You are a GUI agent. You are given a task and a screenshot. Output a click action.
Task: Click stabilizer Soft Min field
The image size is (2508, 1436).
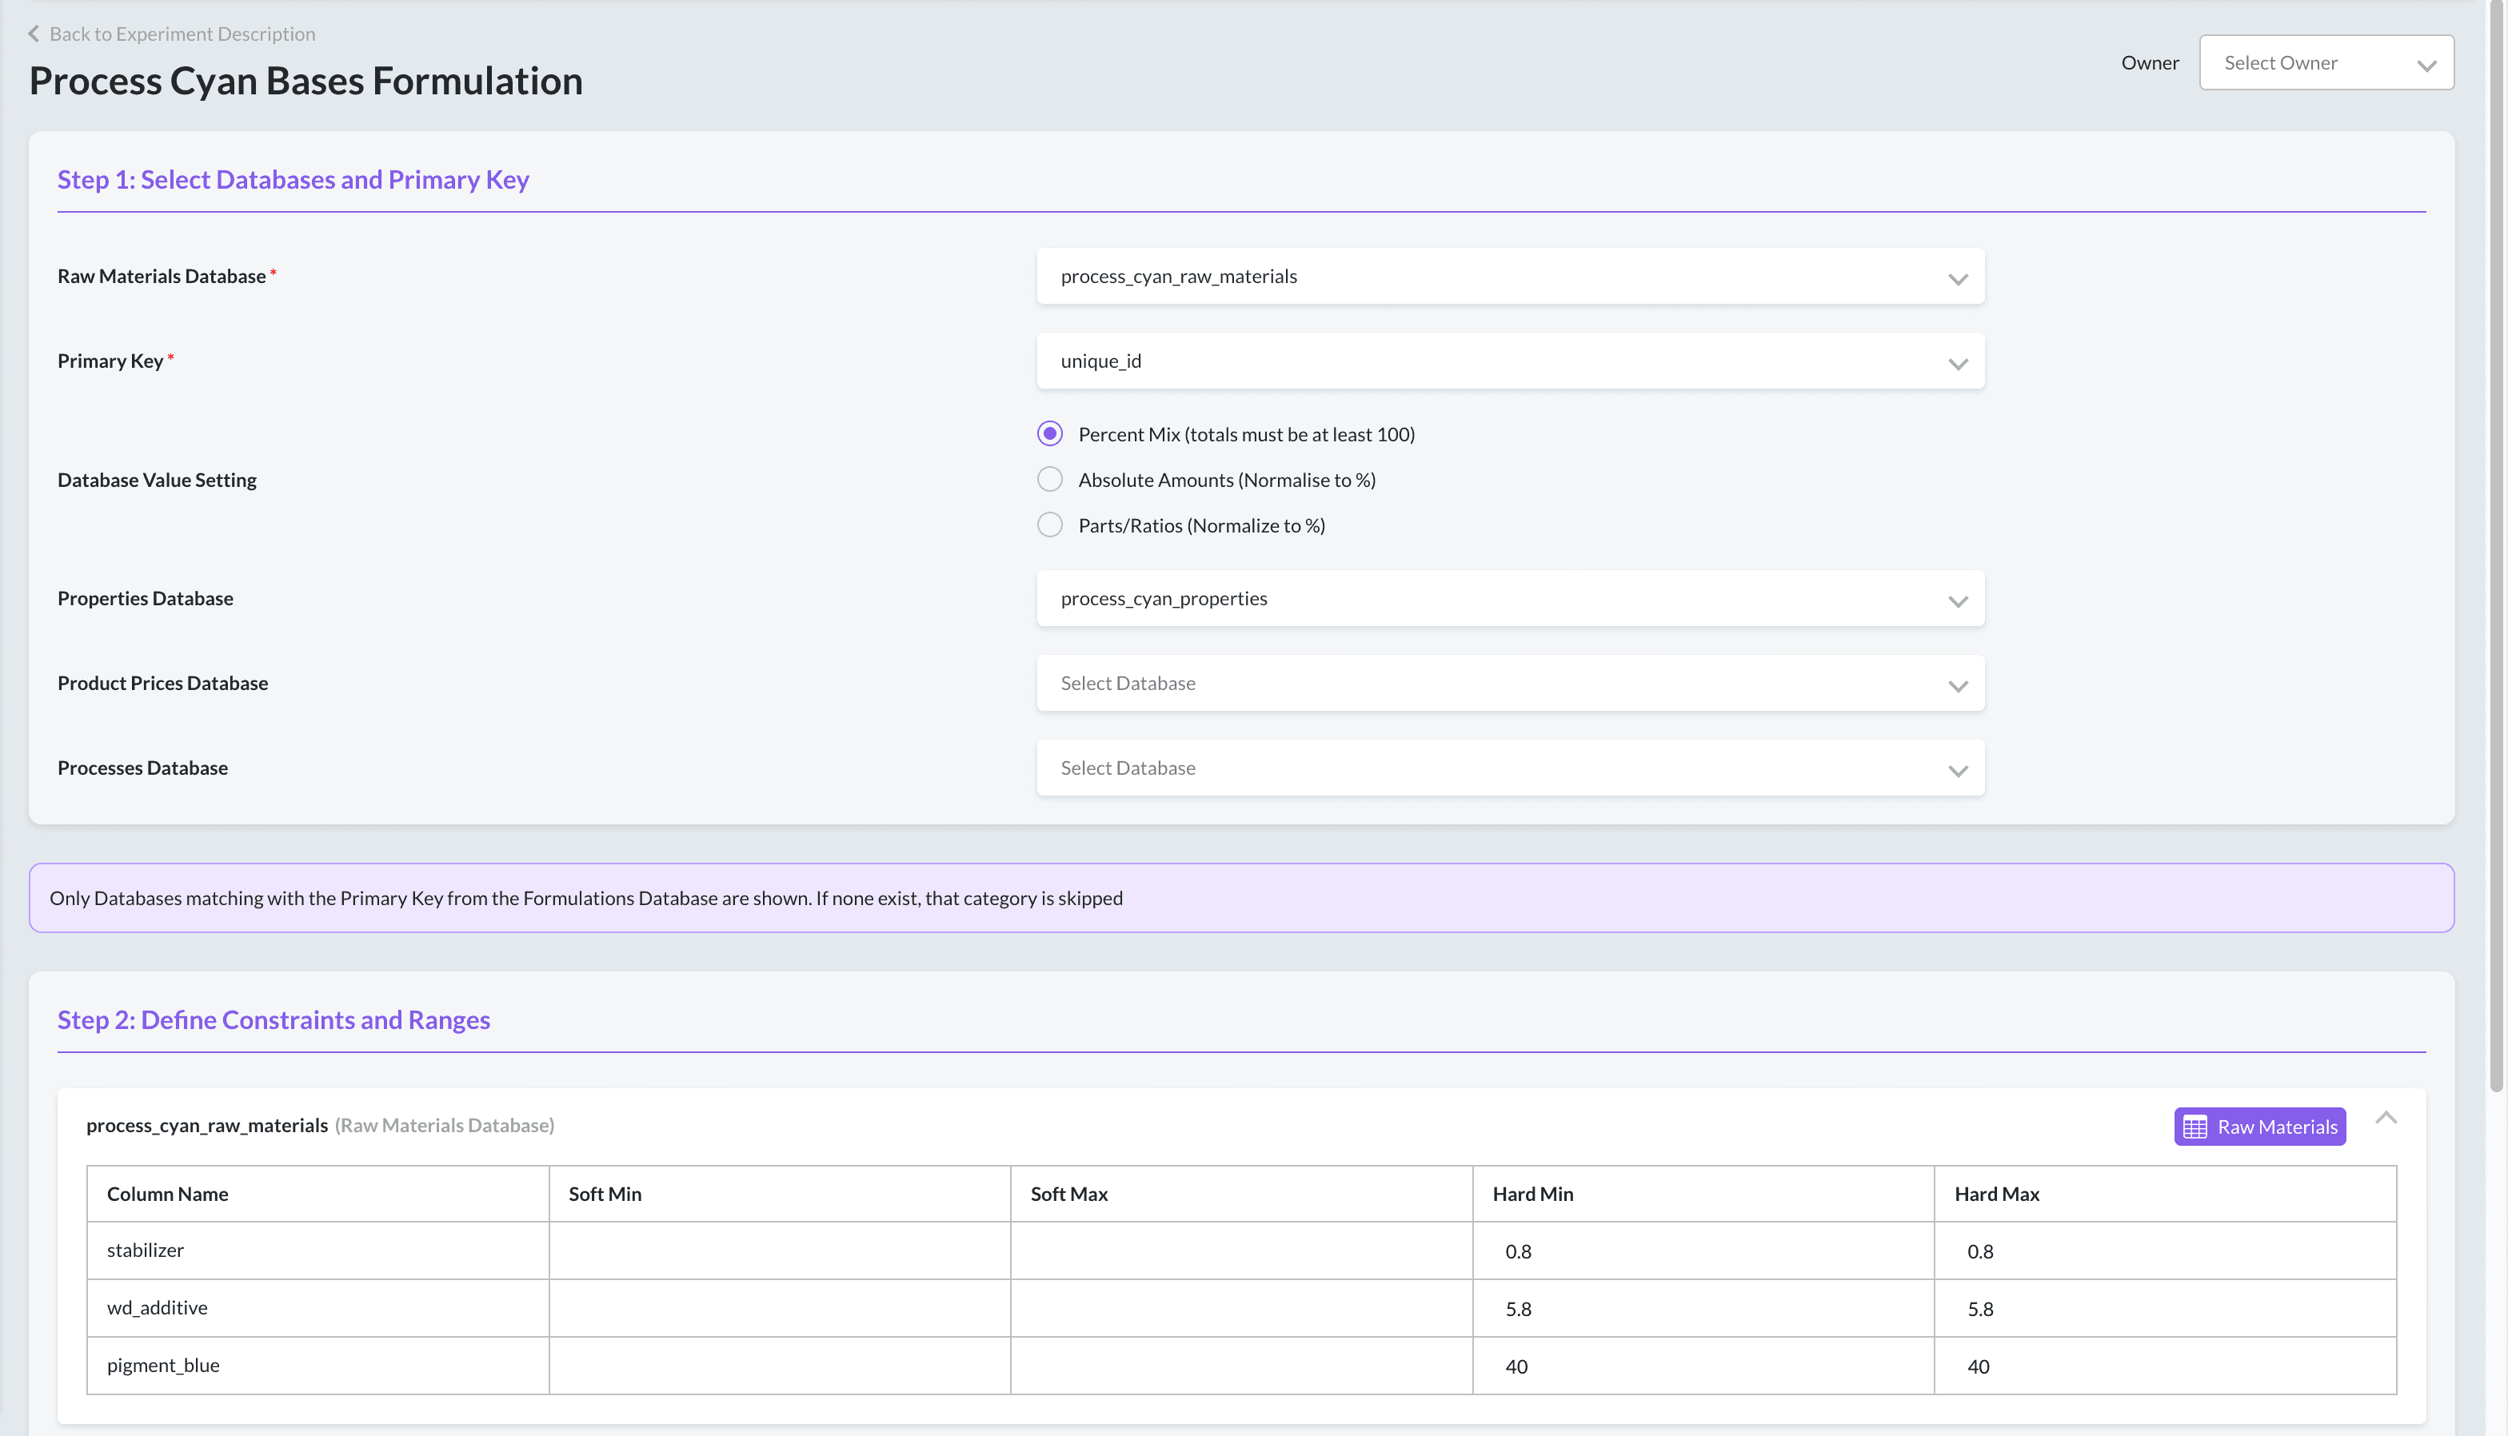click(x=779, y=1251)
